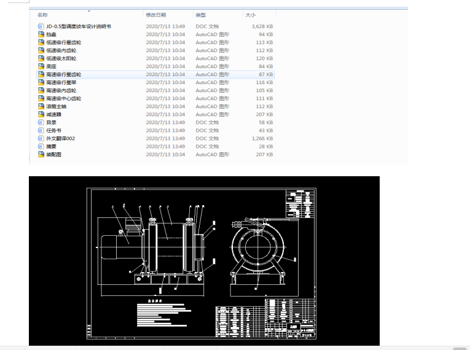Open the winch assembly CAD drawing preview
Viewport: 470px width, 350px height.
tap(204, 261)
